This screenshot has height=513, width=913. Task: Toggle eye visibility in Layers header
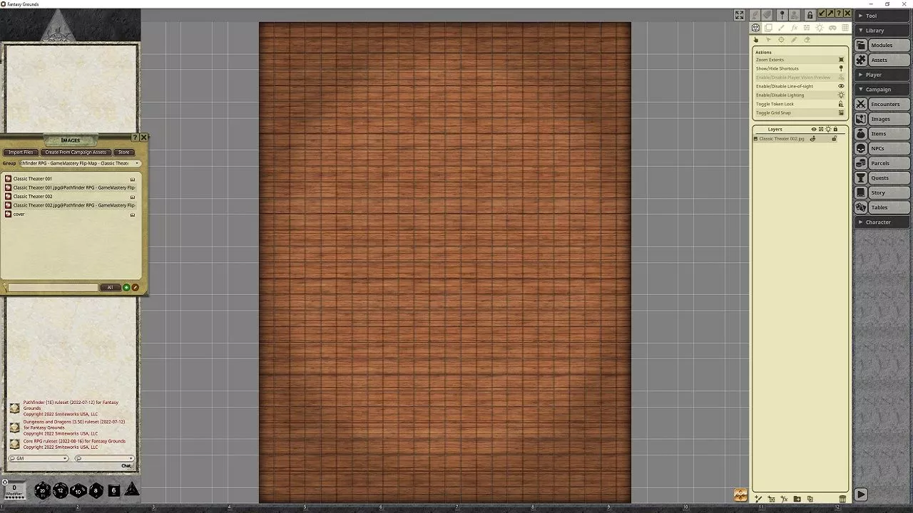(814, 129)
